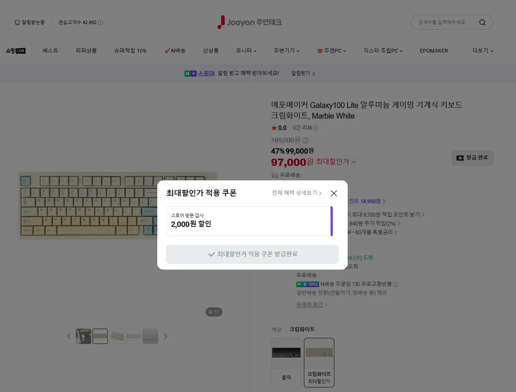Expand the 주연PC dropdown menu
Viewport: 516px width, 392px height.
[331, 50]
